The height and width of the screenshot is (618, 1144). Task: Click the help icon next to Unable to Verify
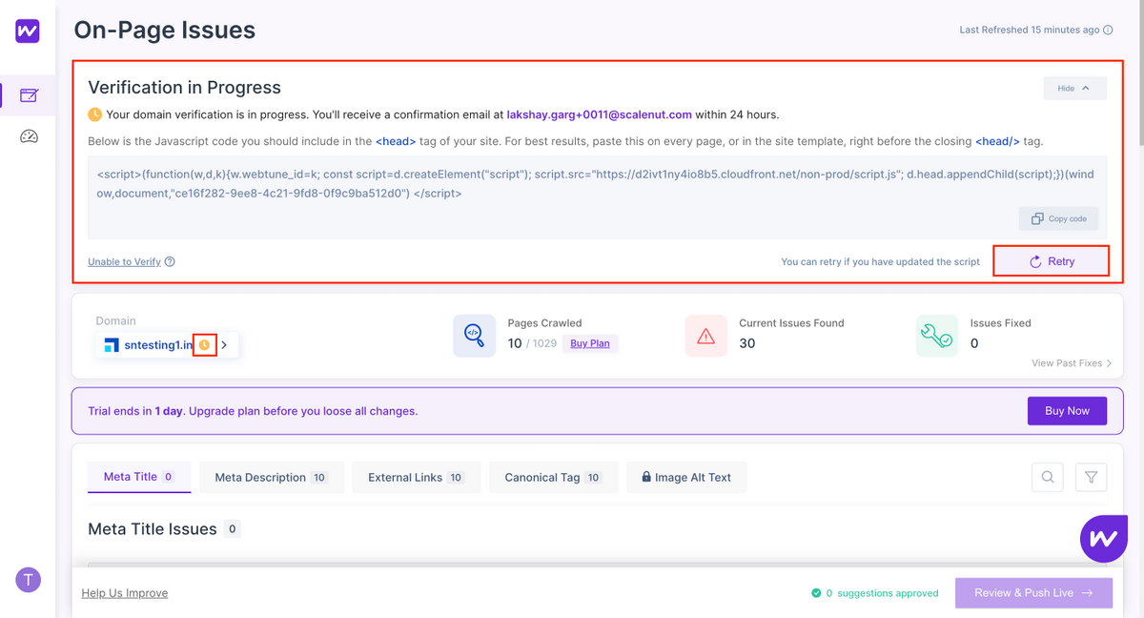click(170, 261)
